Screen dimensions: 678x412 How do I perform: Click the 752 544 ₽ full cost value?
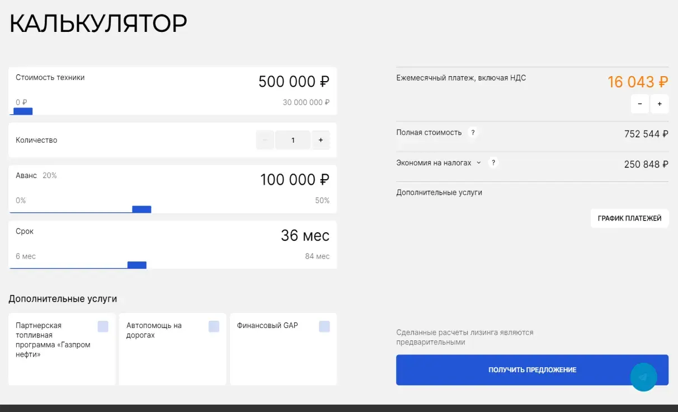pos(646,134)
